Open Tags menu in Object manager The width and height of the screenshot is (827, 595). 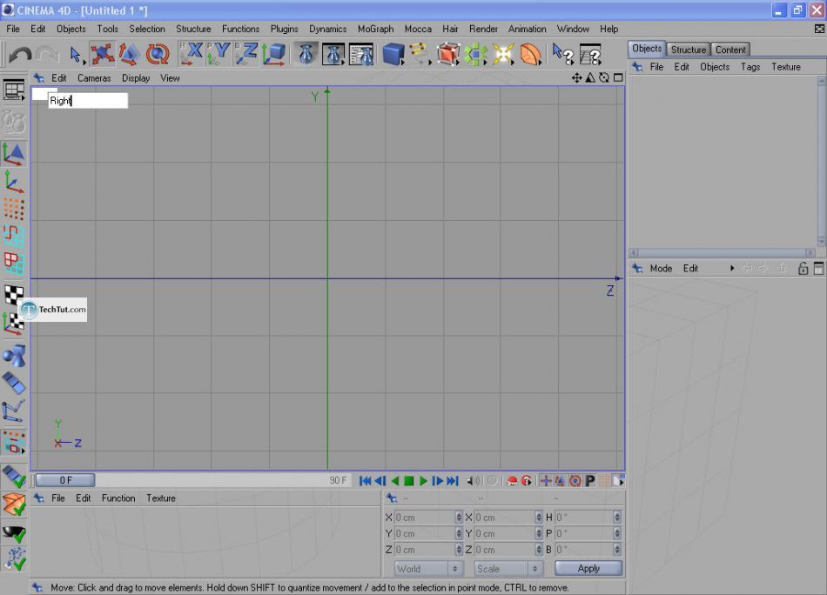click(x=750, y=67)
